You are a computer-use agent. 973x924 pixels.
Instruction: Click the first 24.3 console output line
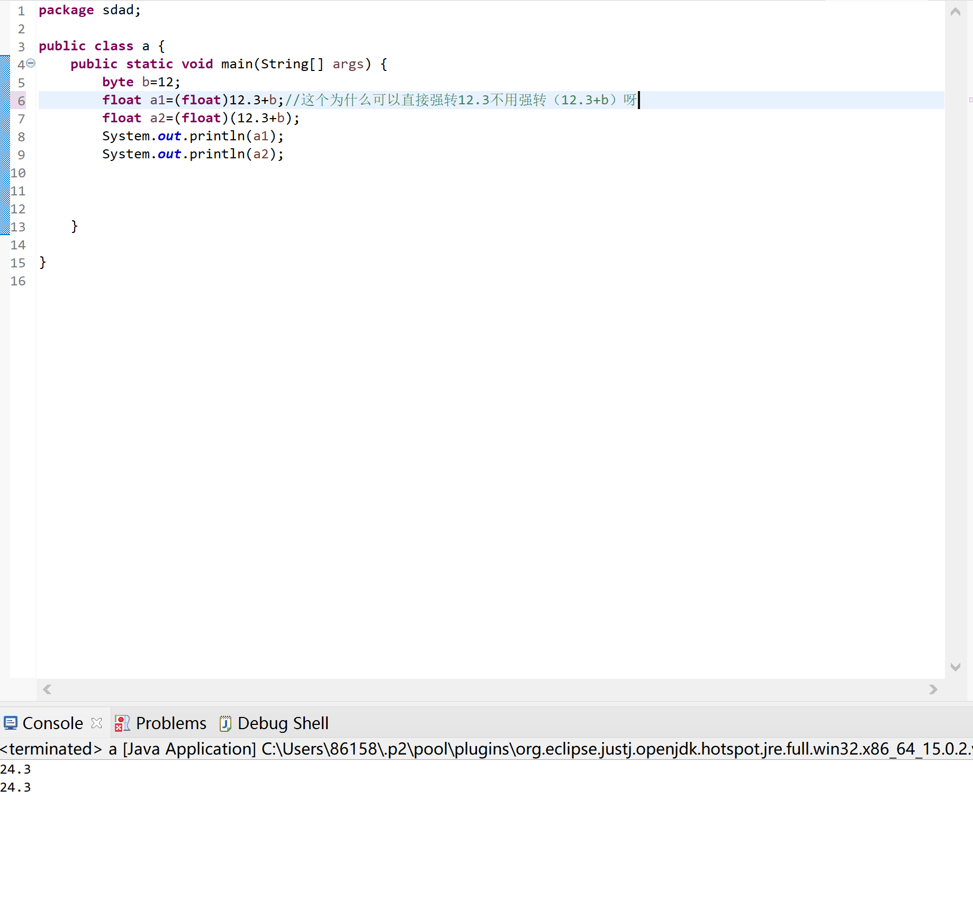[x=16, y=769]
